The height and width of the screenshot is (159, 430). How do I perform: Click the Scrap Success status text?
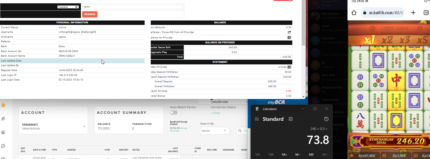click(178, 129)
